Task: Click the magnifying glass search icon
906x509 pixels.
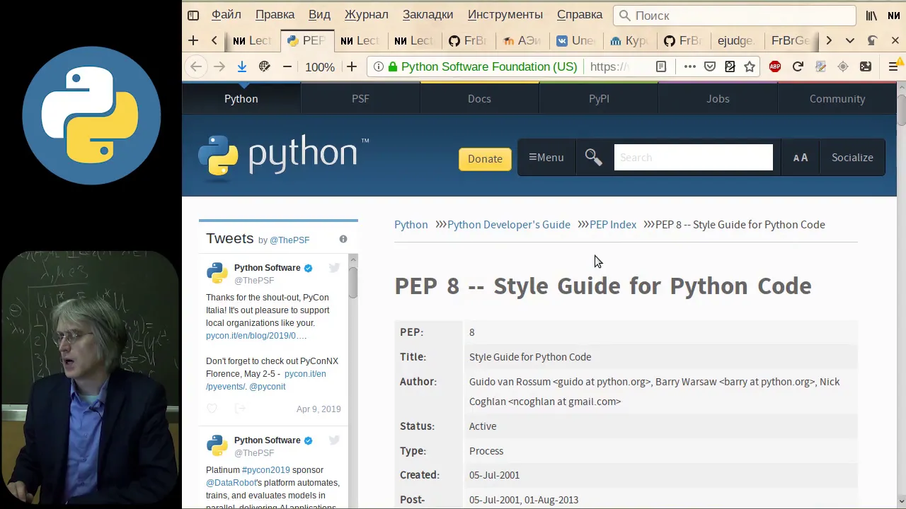Action: (593, 158)
